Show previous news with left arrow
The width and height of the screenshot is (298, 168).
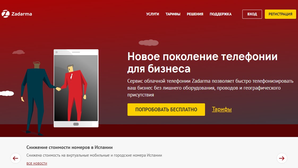pos(15,158)
